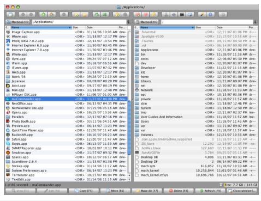Click the Close window button in bottom bar
The width and height of the screenshot is (261, 201).
tap(242, 191)
